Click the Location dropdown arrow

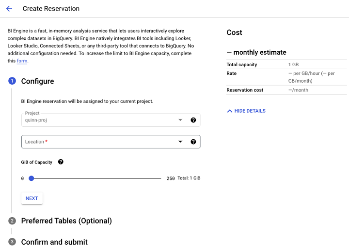(x=180, y=142)
